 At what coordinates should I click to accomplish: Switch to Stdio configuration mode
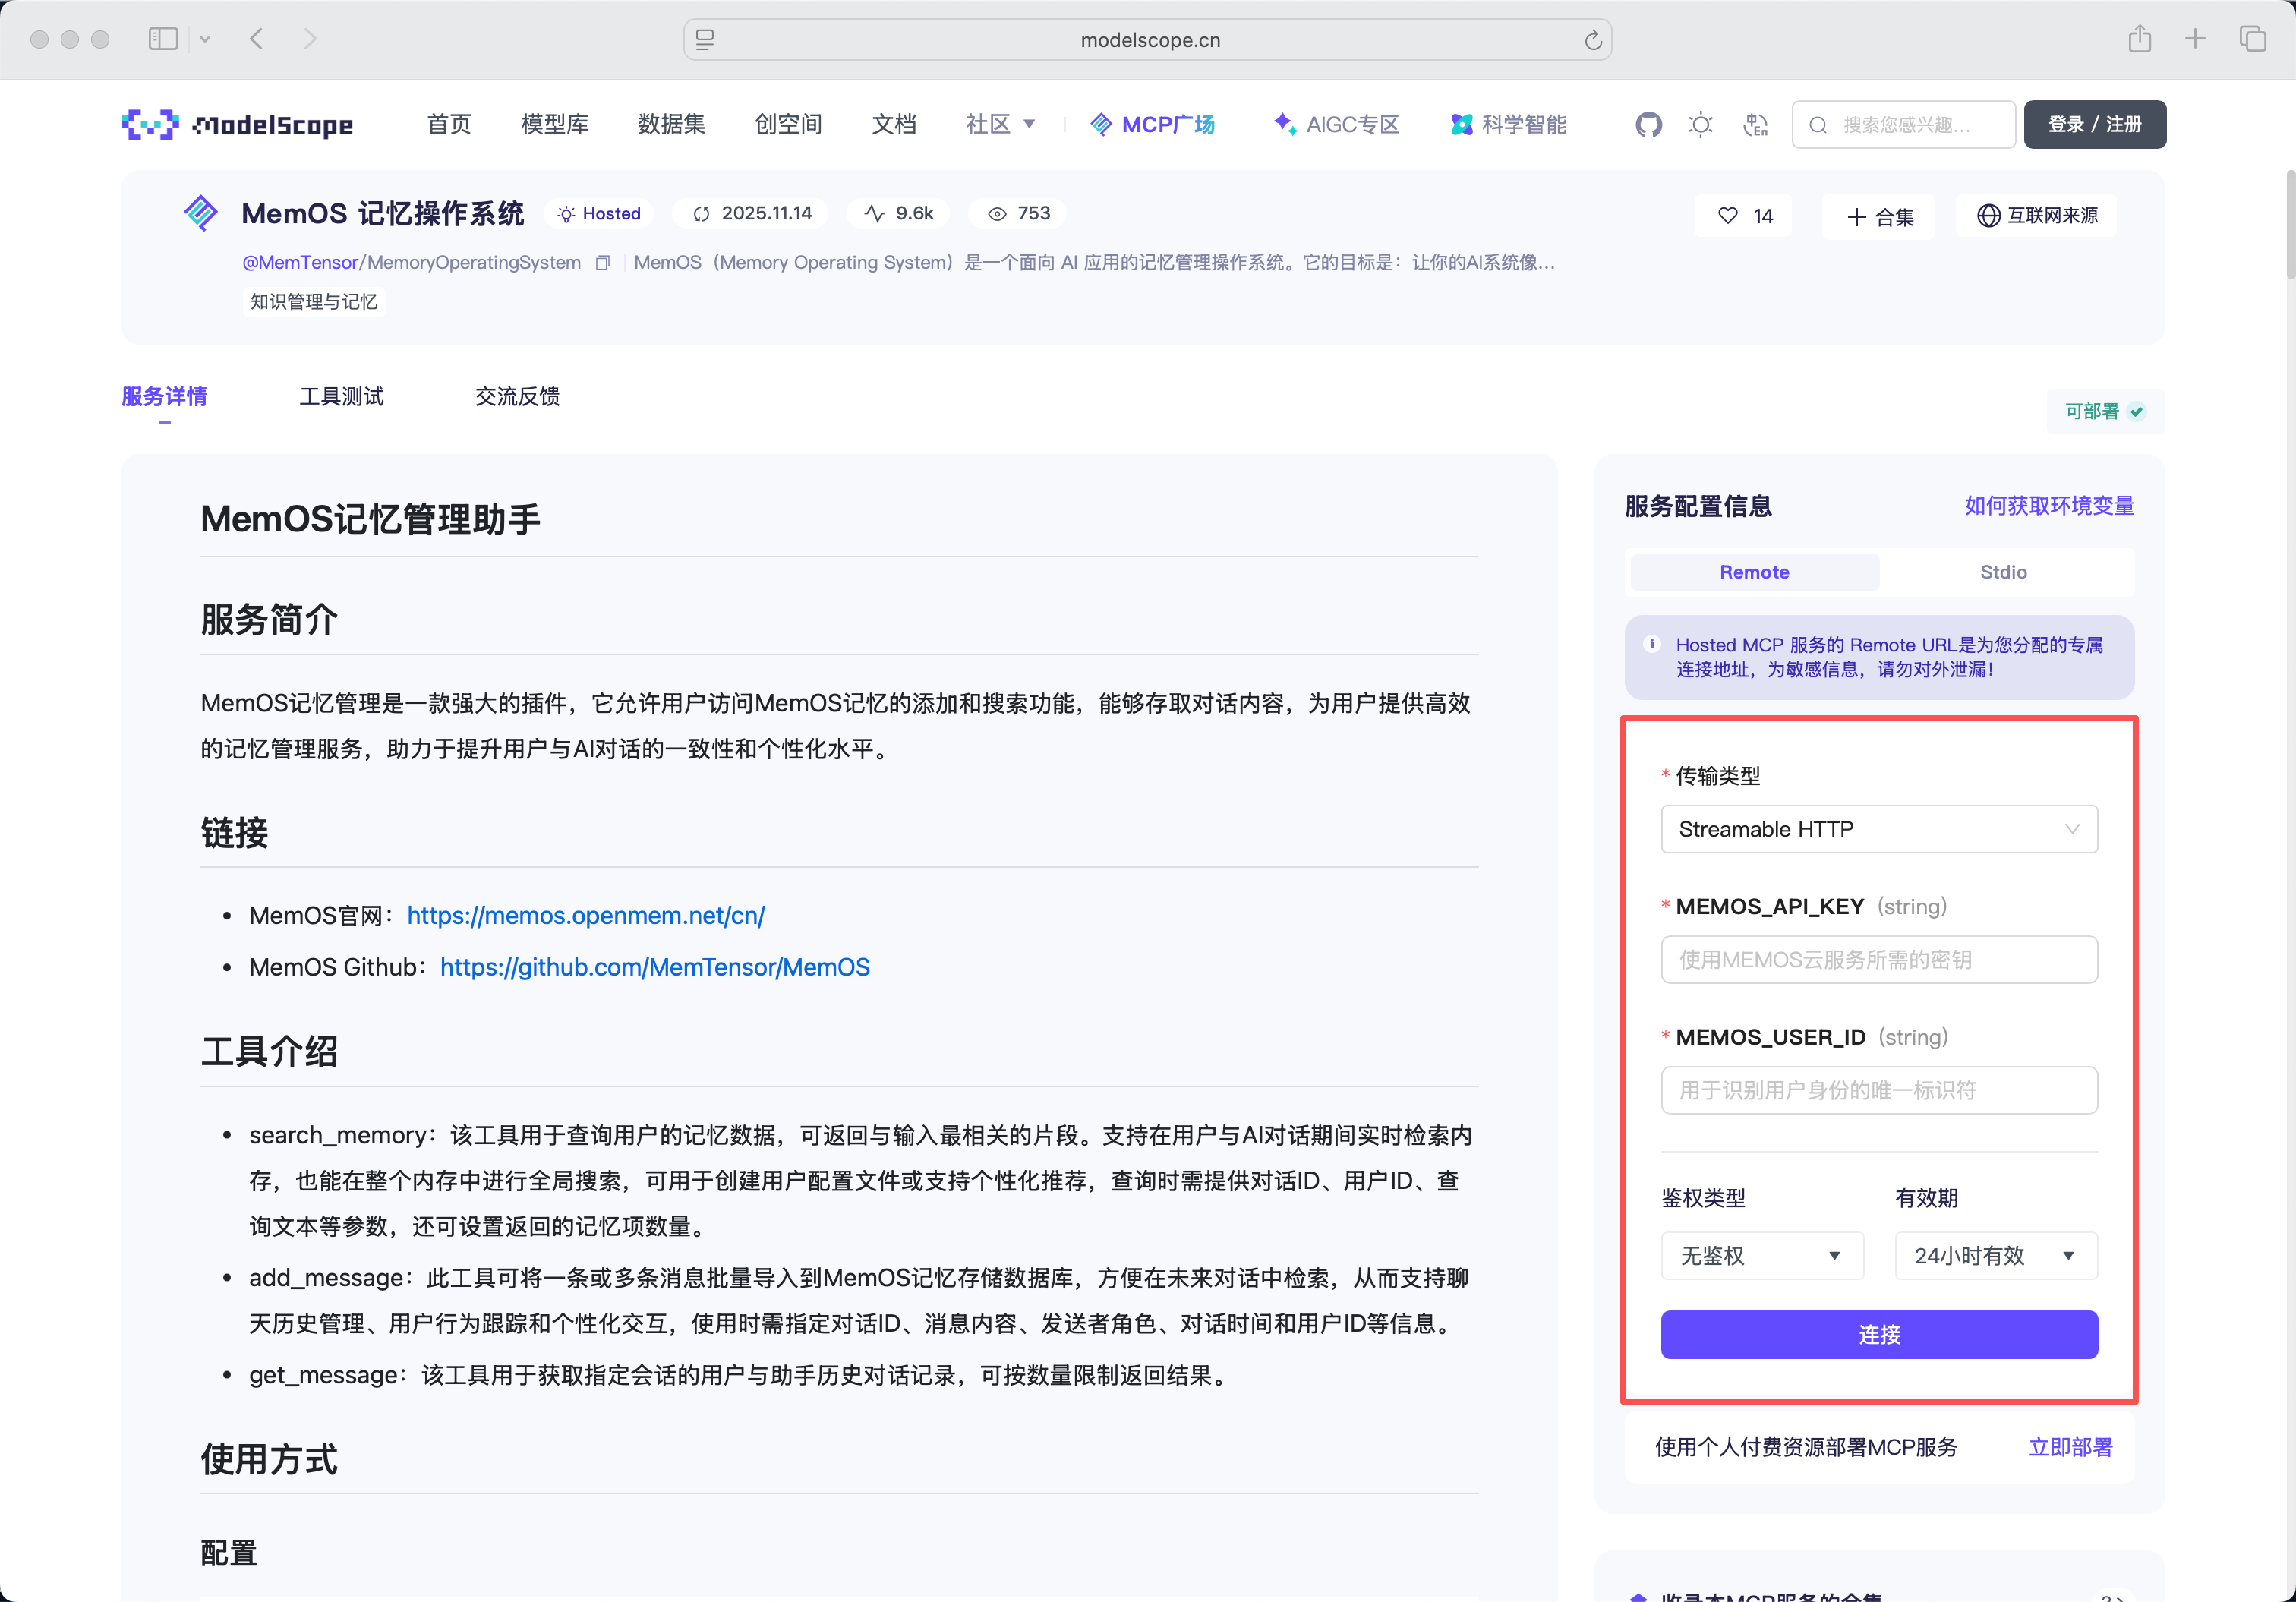click(x=2002, y=572)
